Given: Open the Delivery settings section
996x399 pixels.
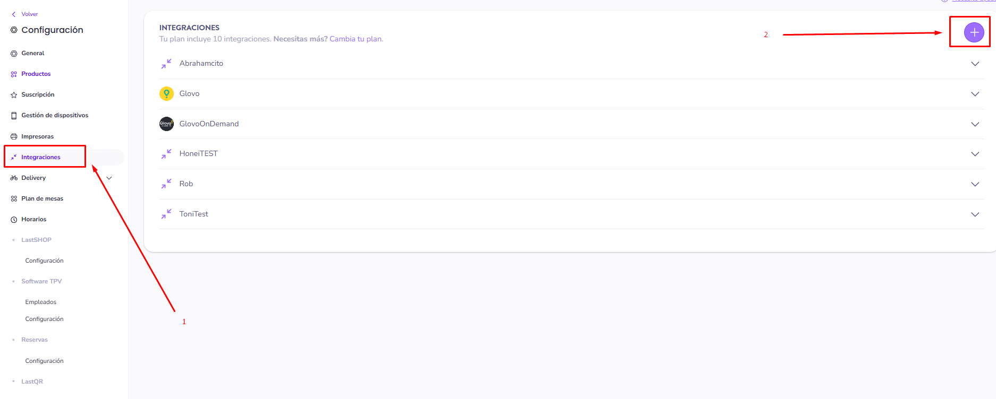Looking at the screenshot, I should [33, 178].
